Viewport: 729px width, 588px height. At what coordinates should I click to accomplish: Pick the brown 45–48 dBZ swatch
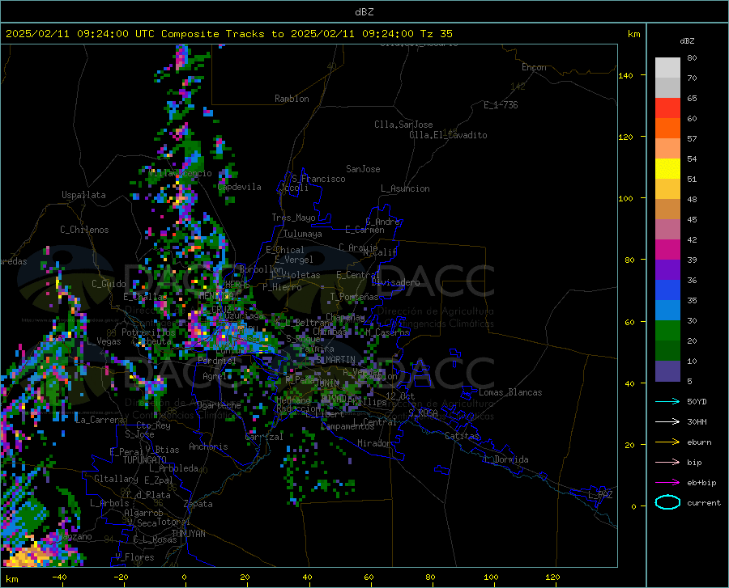pyautogui.click(x=667, y=209)
